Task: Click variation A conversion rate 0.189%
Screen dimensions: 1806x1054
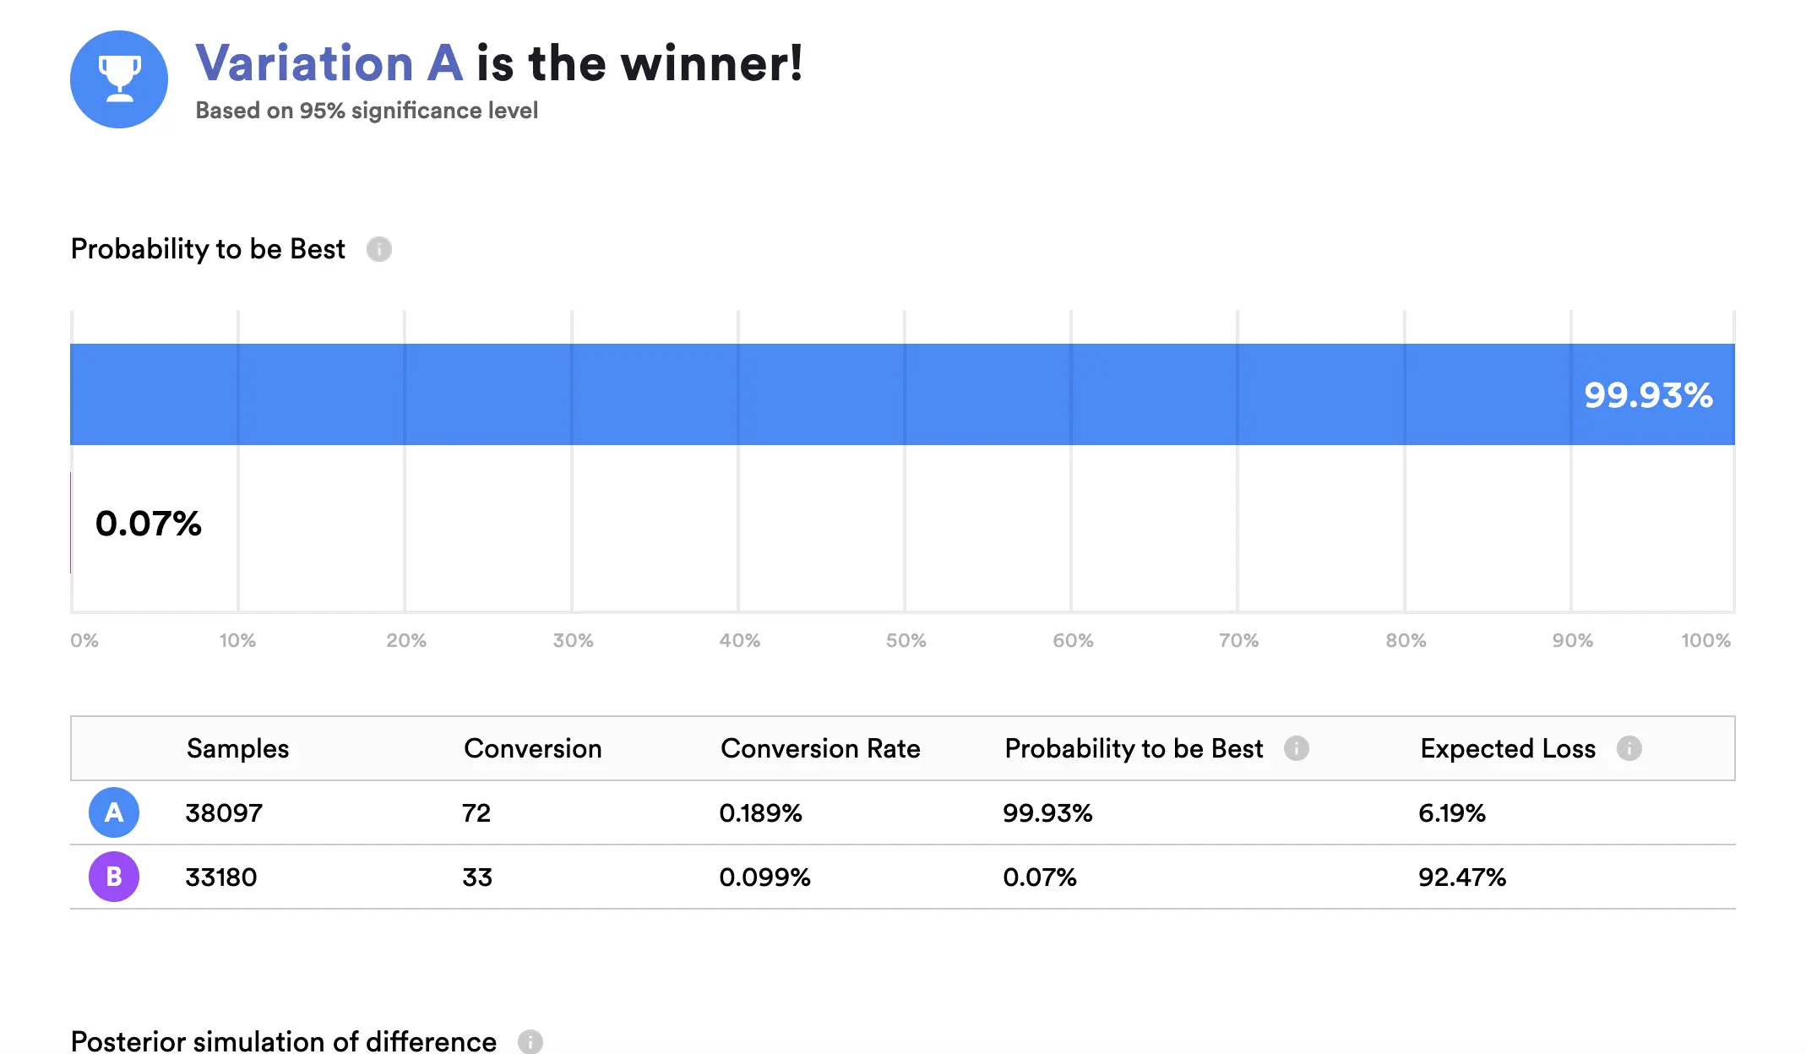Action: click(x=760, y=813)
